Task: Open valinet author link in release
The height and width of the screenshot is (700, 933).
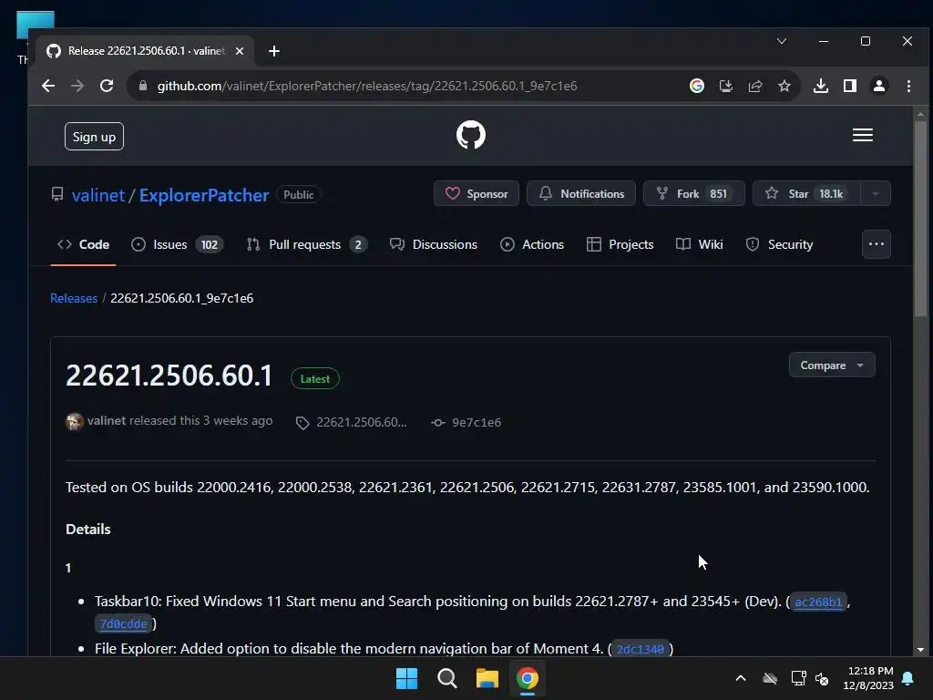Action: (x=107, y=420)
